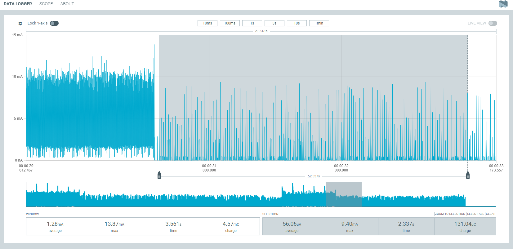Viewport: 513px width, 249px height.
Task: Toggle the Lock Y-axis switch
Action: pyautogui.click(x=54, y=23)
